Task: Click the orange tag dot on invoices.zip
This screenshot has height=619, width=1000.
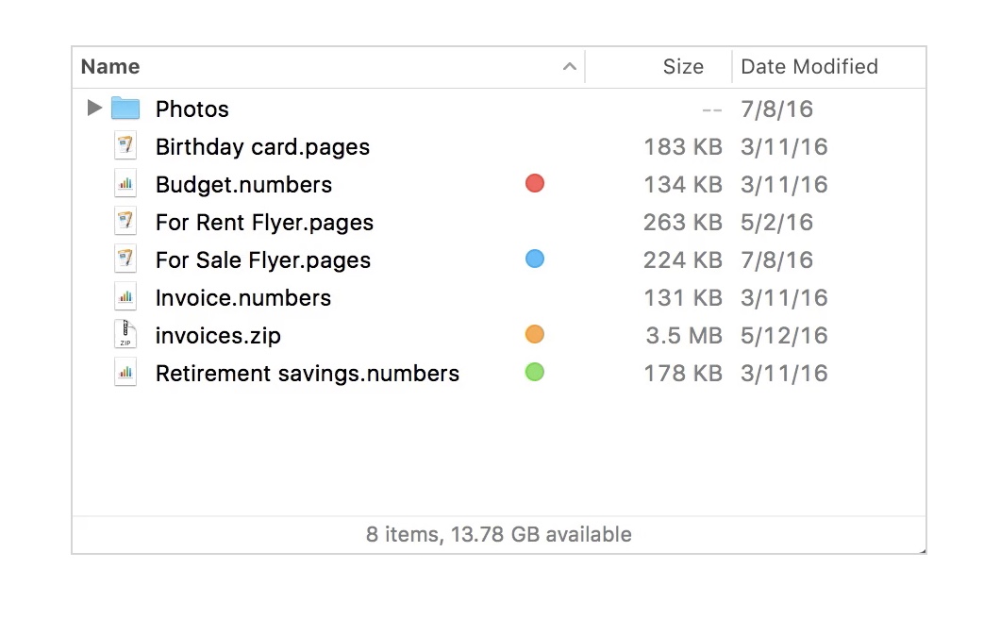Action: pyautogui.click(x=535, y=335)
